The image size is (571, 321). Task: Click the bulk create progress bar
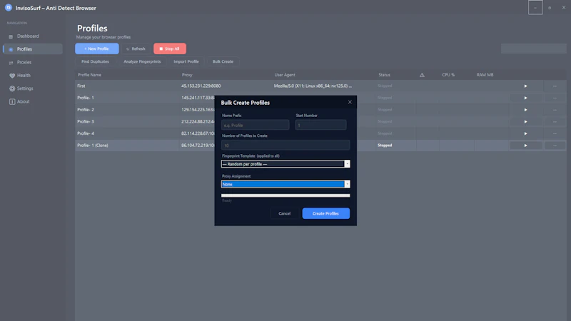tap(285, 195)
